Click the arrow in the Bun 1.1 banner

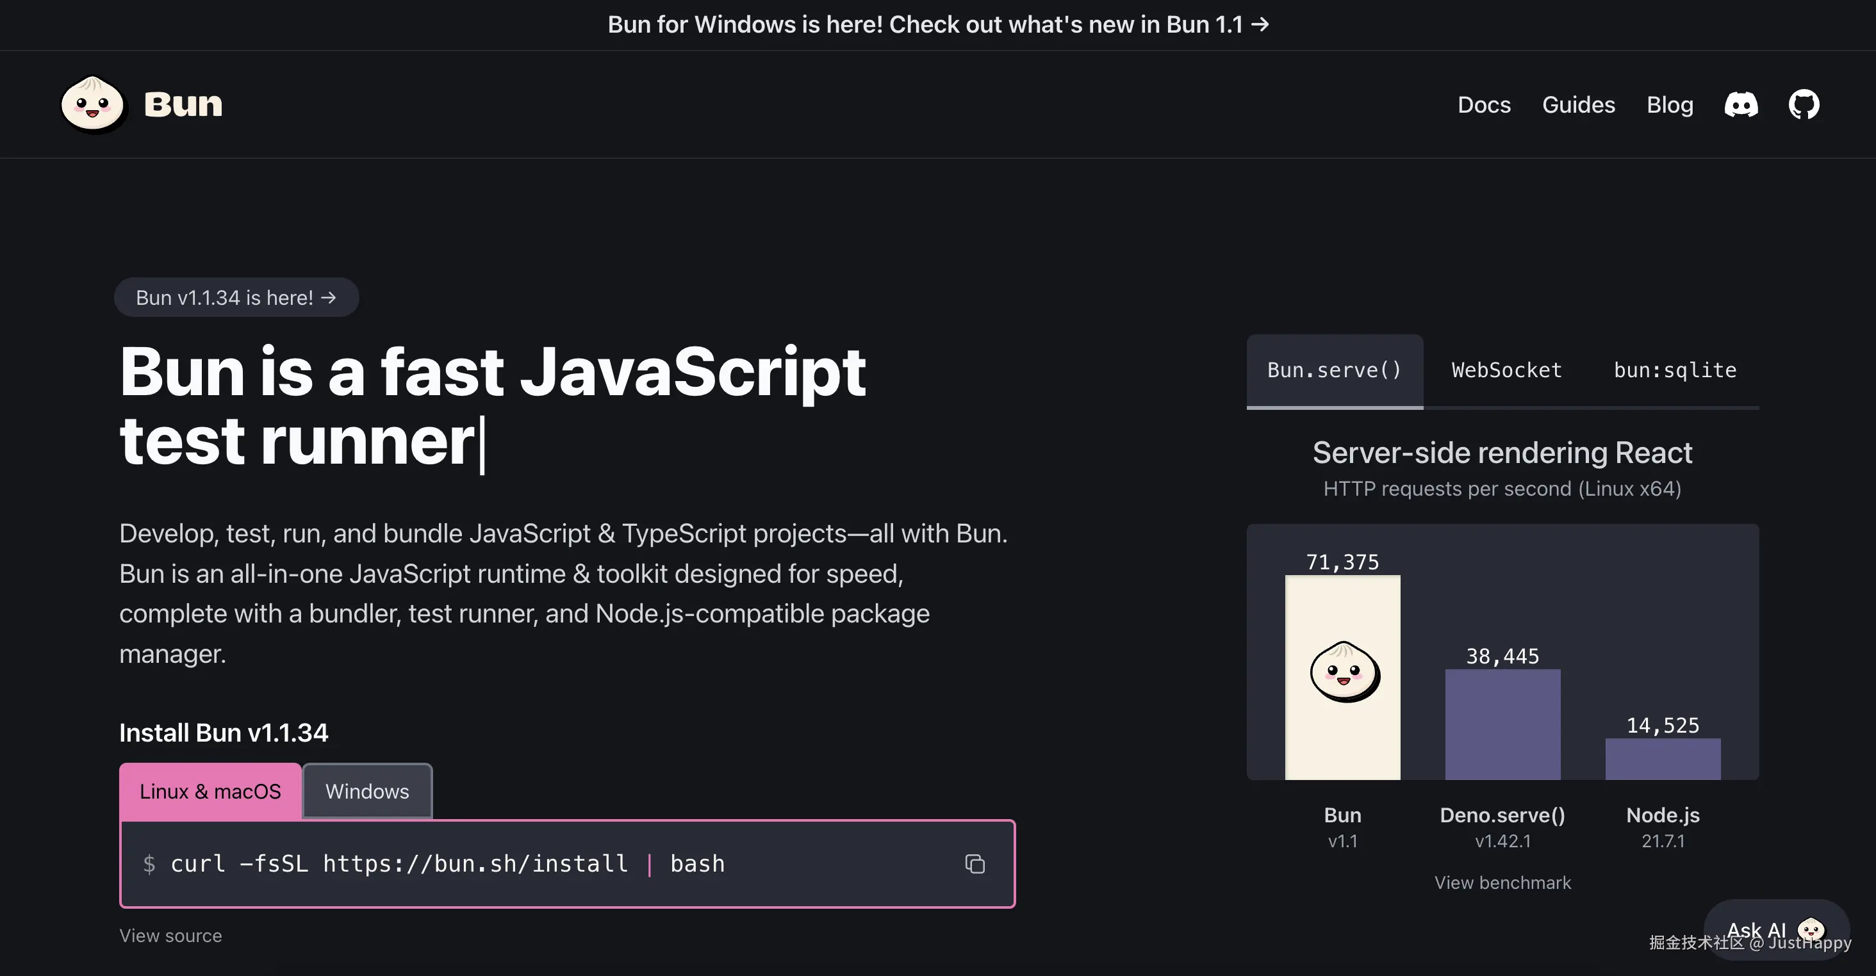(1260, 25)
